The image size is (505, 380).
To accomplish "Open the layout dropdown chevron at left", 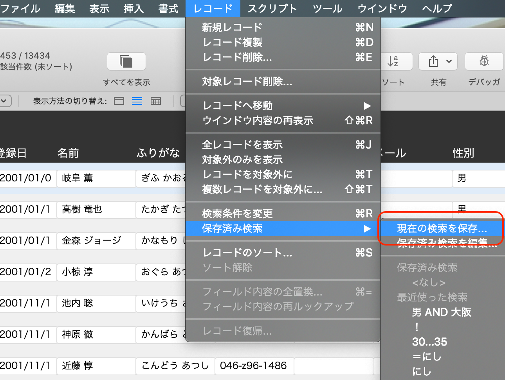I will tap(5, 101).
